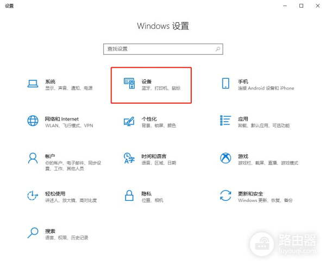Click the 语言、权限、历史记录 description
The image size is (326, 266).
click(x=66, y=238)
